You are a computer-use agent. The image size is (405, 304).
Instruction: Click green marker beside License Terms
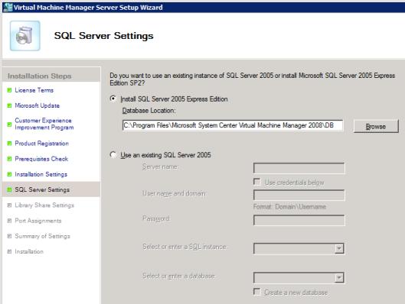click(9, 90)
